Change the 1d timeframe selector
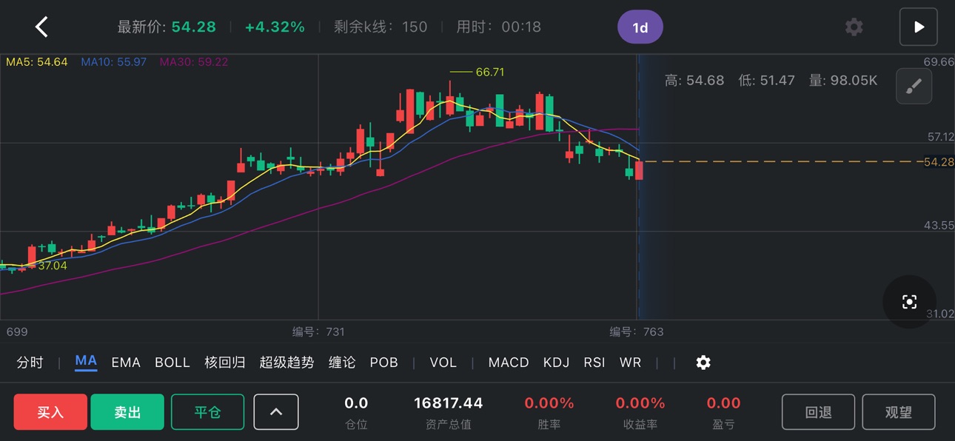 click(640, 27)
